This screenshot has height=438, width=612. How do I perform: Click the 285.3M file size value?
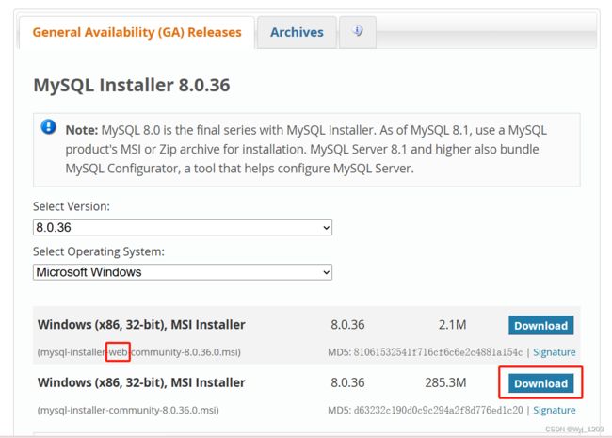[x=445, y=382]
